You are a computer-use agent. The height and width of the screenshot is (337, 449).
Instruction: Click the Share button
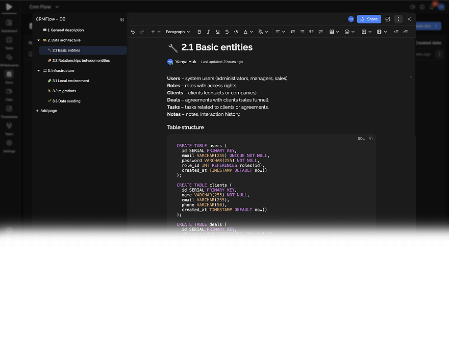point(369,19)
